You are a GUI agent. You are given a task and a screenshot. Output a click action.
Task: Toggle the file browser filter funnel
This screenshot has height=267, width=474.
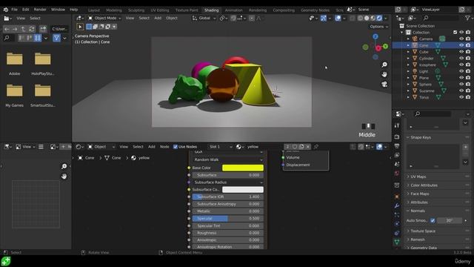56,38
